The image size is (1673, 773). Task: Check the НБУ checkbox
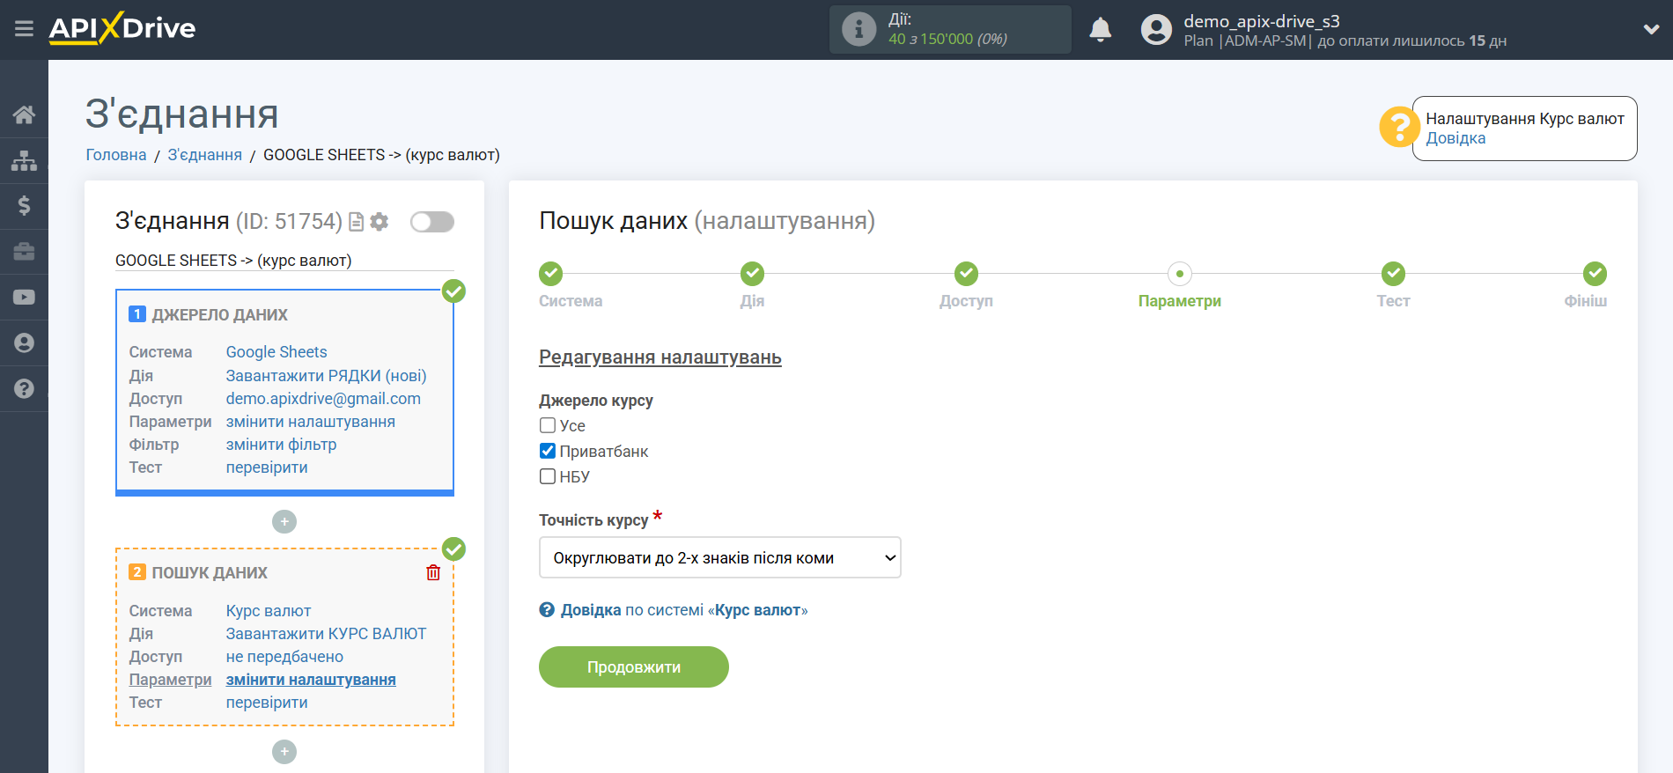(548, 476)
